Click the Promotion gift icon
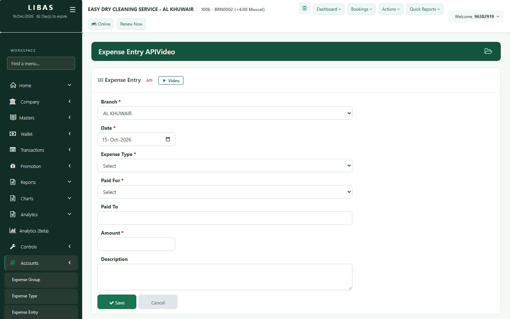This screenshot has width=510, height=319. click(x=13, y=166)
